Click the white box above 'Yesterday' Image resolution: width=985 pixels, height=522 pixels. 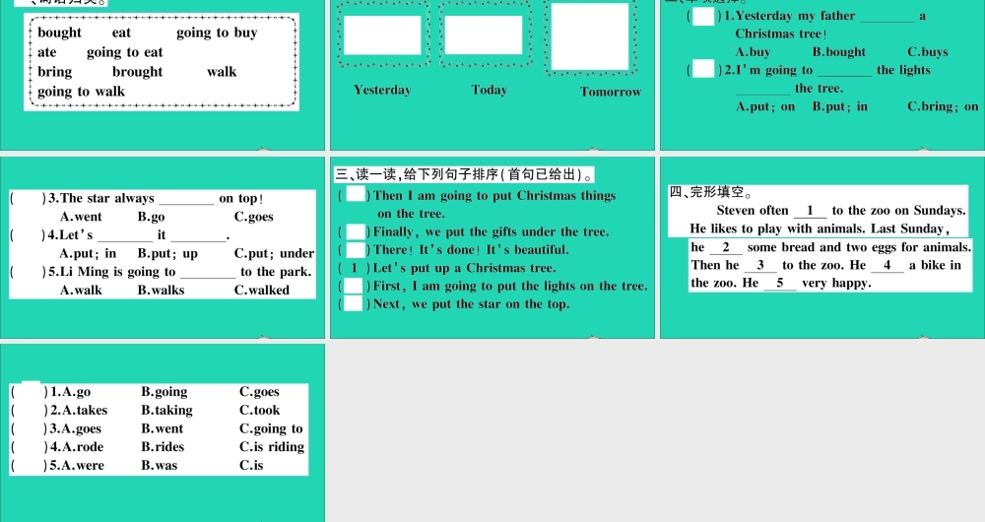pyautogui.click(x=382, y=35)
